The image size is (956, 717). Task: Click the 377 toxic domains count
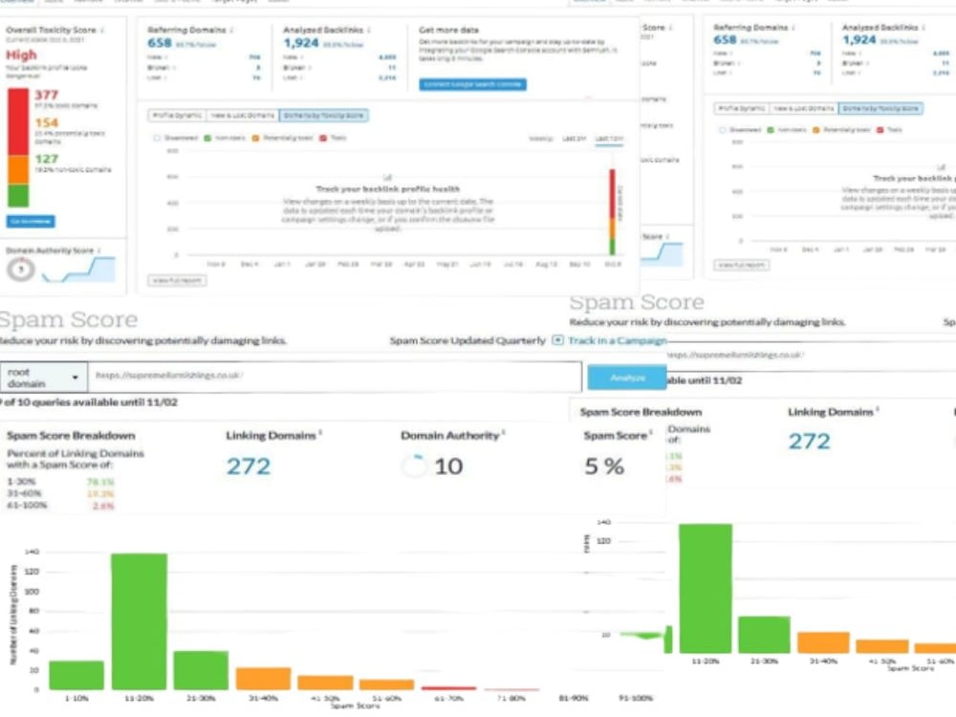(46, 95)
